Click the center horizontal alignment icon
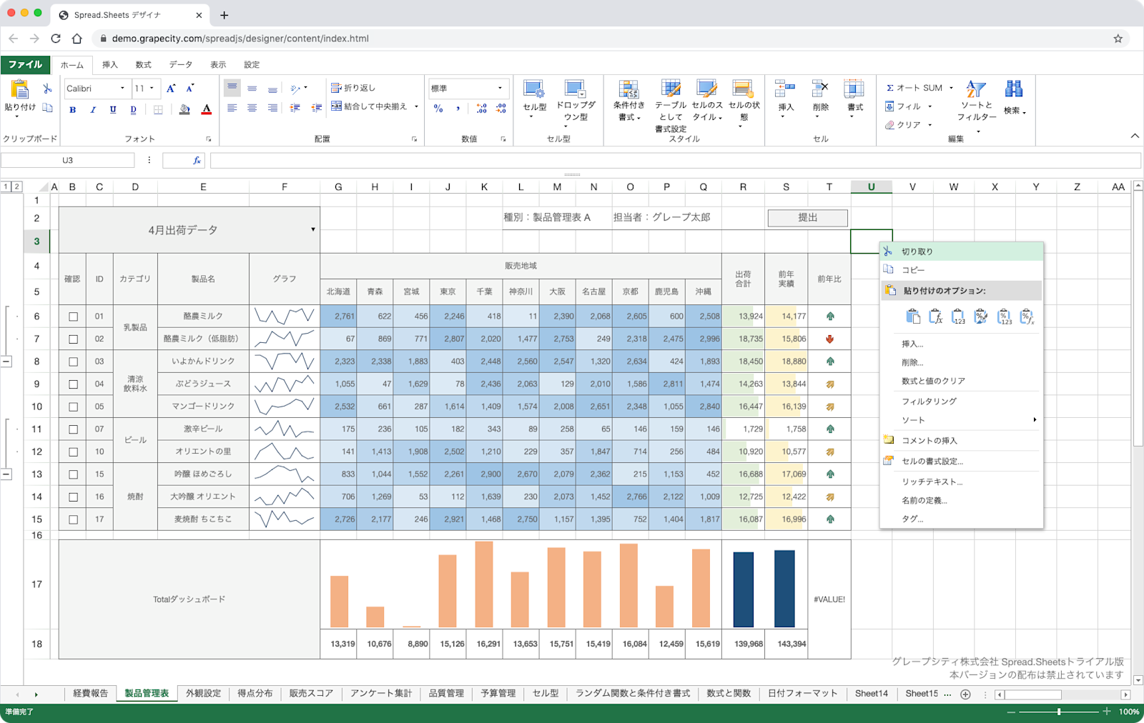Image resolution: width=1144 pixels, height=723 pixels. [x=252, y=108]
